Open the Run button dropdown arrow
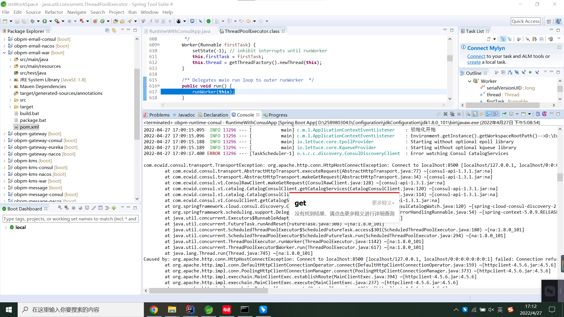Screen dimensions: 564x317 [x=51, y=21]
